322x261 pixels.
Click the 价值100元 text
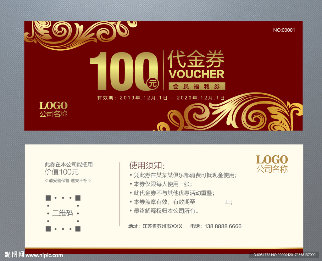62,172
